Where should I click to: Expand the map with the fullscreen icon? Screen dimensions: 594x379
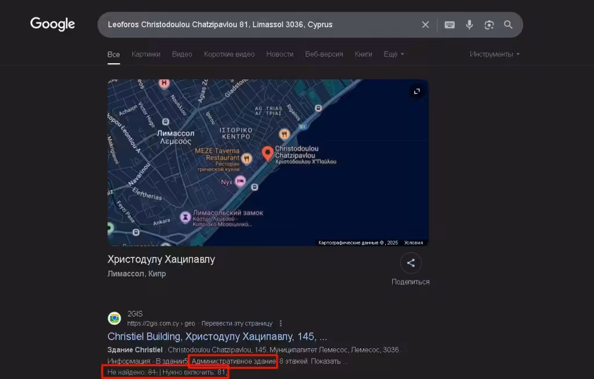point(416,91)
